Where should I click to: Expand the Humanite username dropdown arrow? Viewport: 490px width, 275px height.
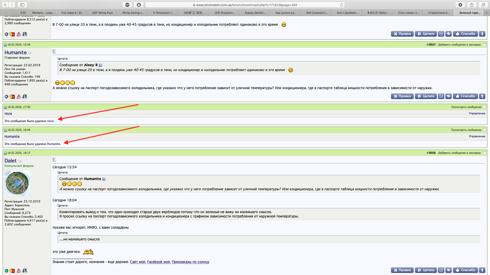[x=30, y=53]
